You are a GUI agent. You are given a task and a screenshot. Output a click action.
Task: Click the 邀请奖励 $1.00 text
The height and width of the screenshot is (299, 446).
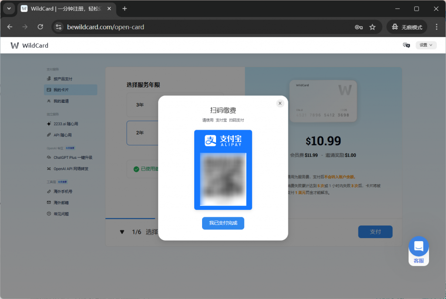[341, 155]
